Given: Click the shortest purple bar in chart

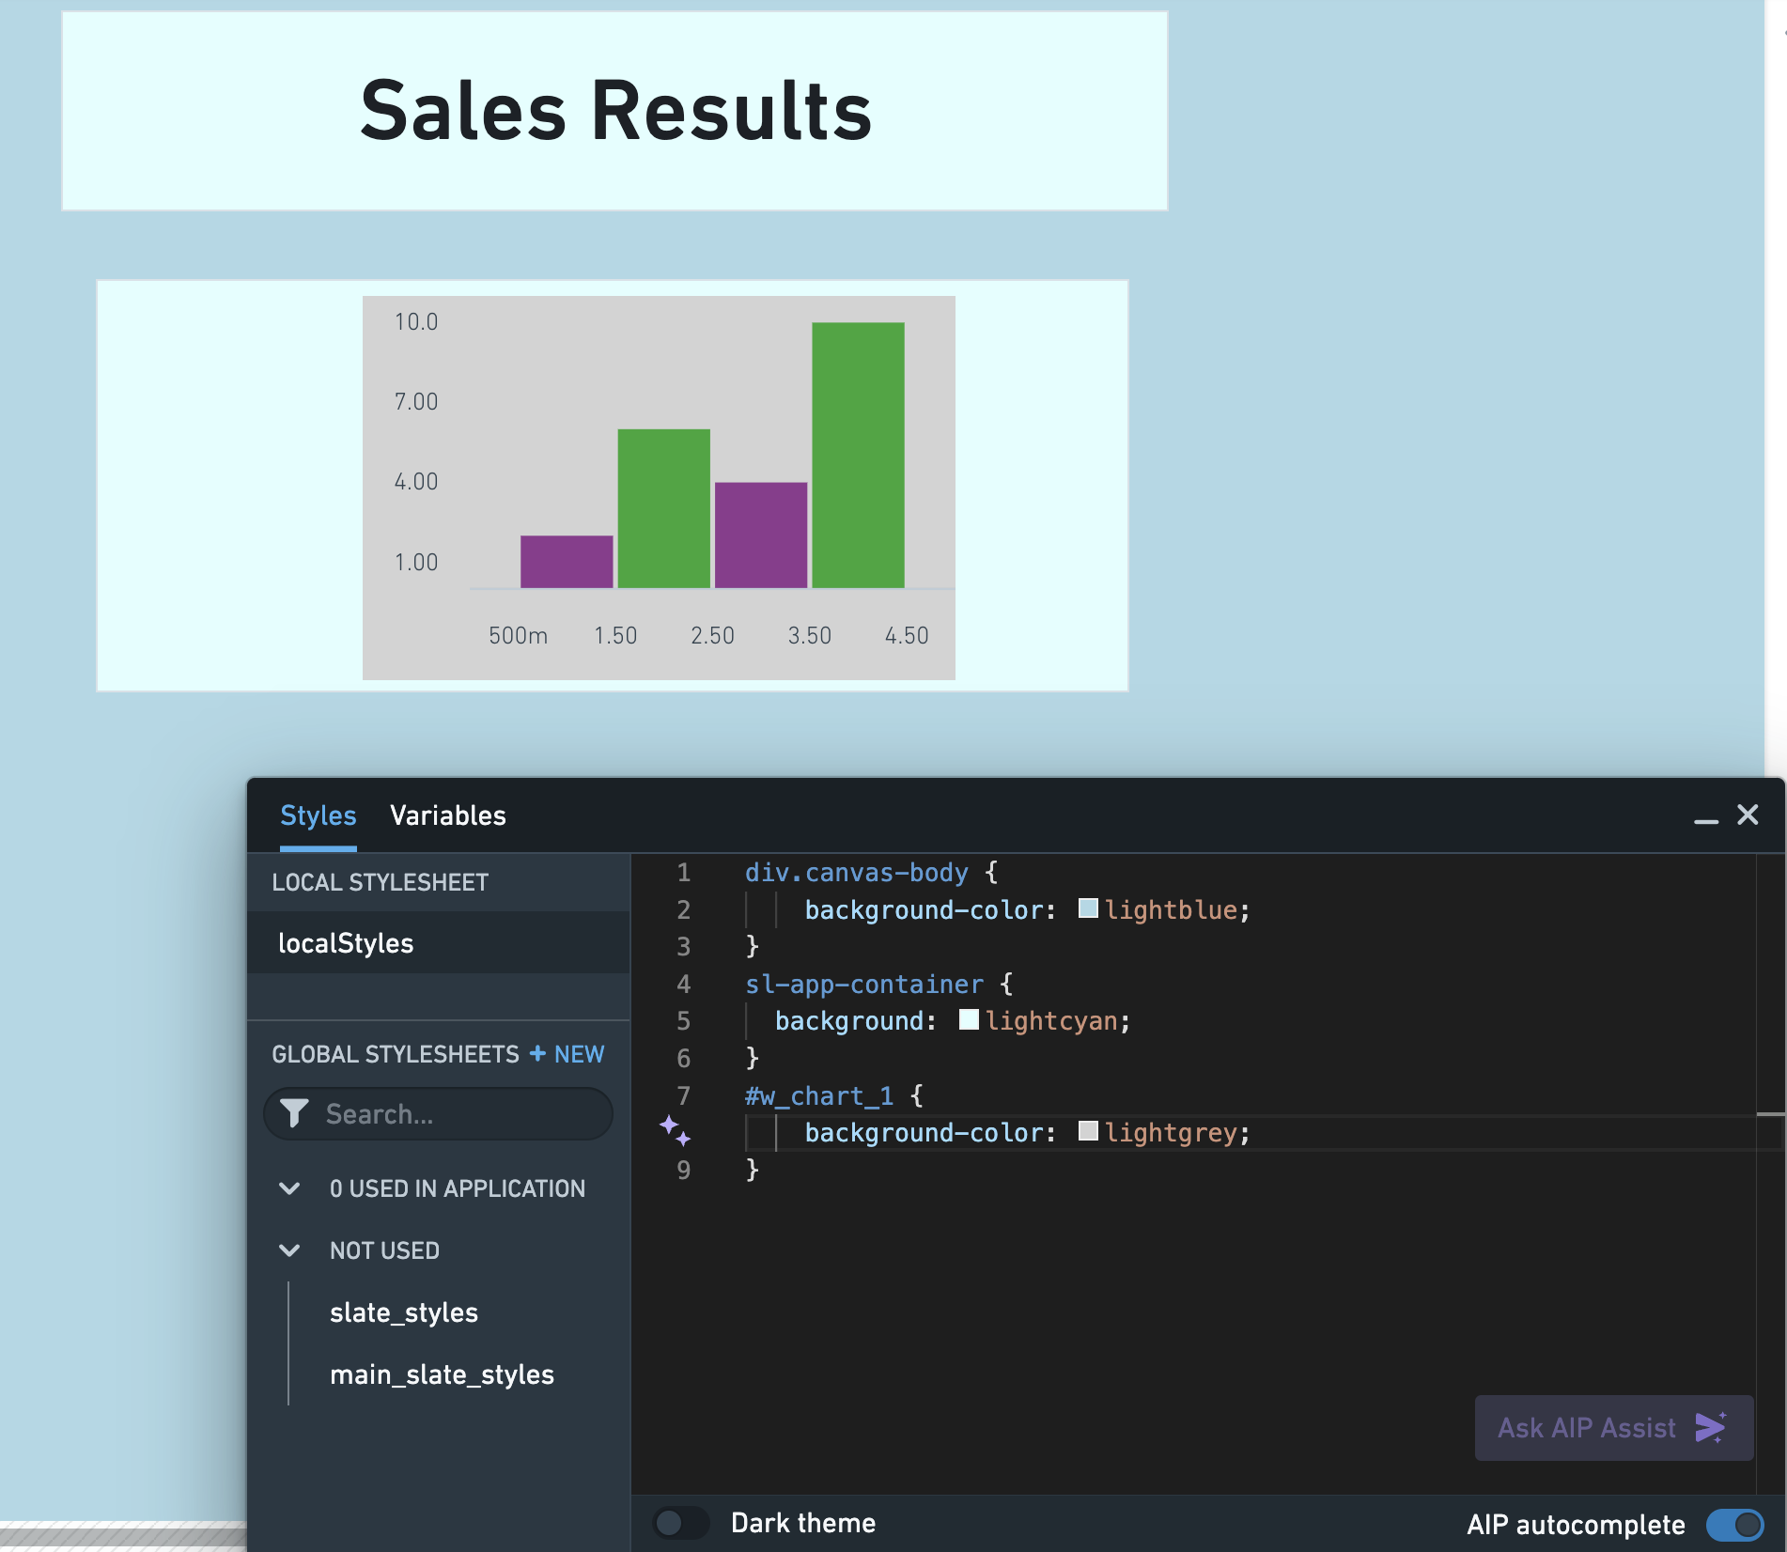Looking at the screenshot, I should point(567,562).
